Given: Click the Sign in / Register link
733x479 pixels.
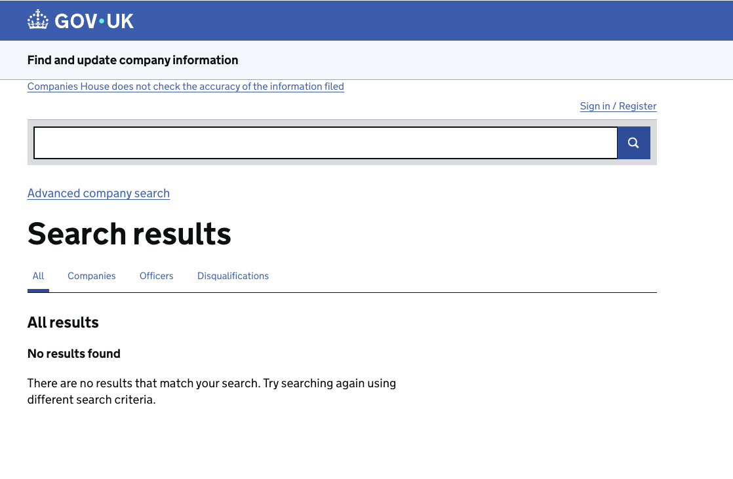Looking at the screenshot, I should click(x=618, y=106).
